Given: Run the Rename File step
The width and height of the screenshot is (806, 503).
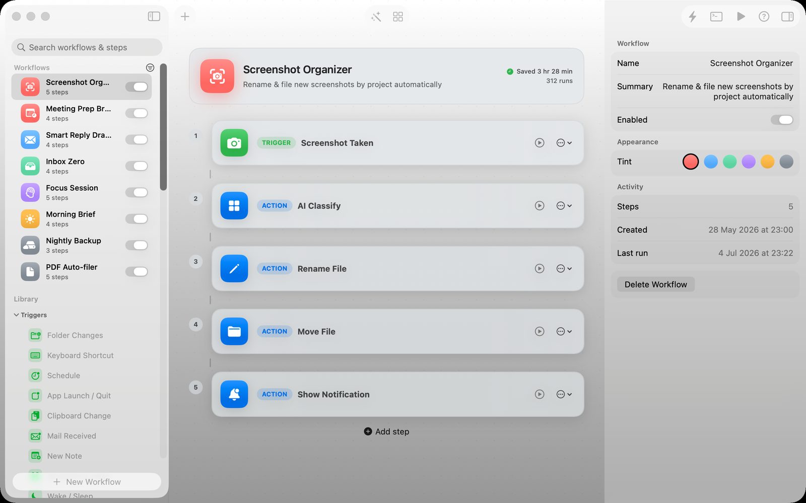Looking at the screenshot, I should [540, 269].
